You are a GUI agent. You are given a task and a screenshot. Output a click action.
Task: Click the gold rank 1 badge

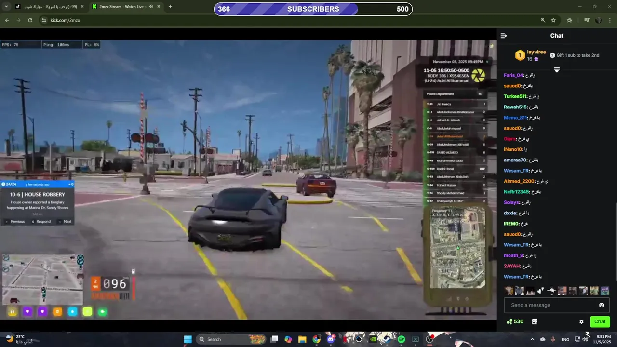coord(520,55)
